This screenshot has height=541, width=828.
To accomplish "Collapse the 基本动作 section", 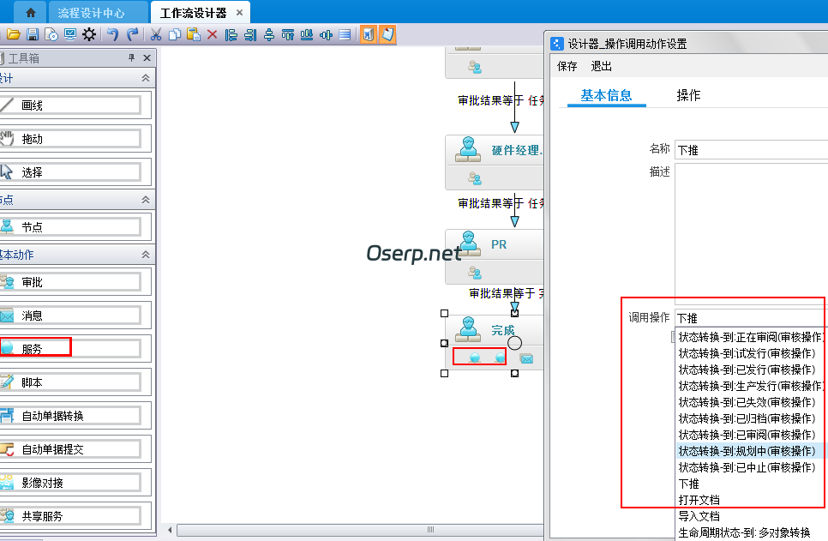I will (147, 254).
